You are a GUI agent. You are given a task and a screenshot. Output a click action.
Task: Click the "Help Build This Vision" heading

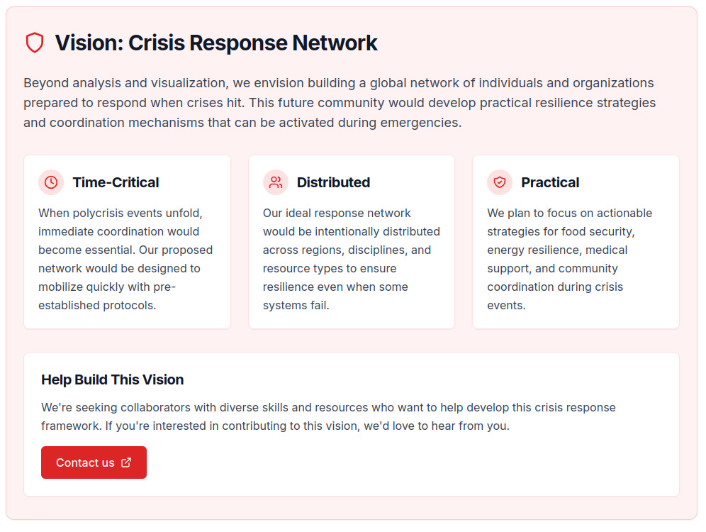tap(112, 379)
